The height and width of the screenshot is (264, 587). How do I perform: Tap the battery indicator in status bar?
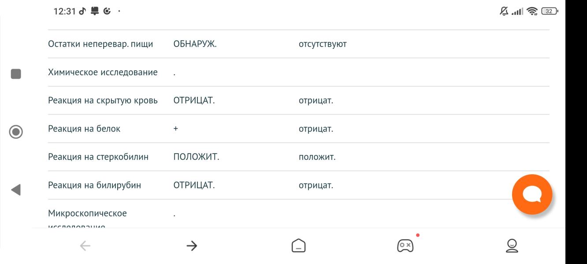(550, 11)
